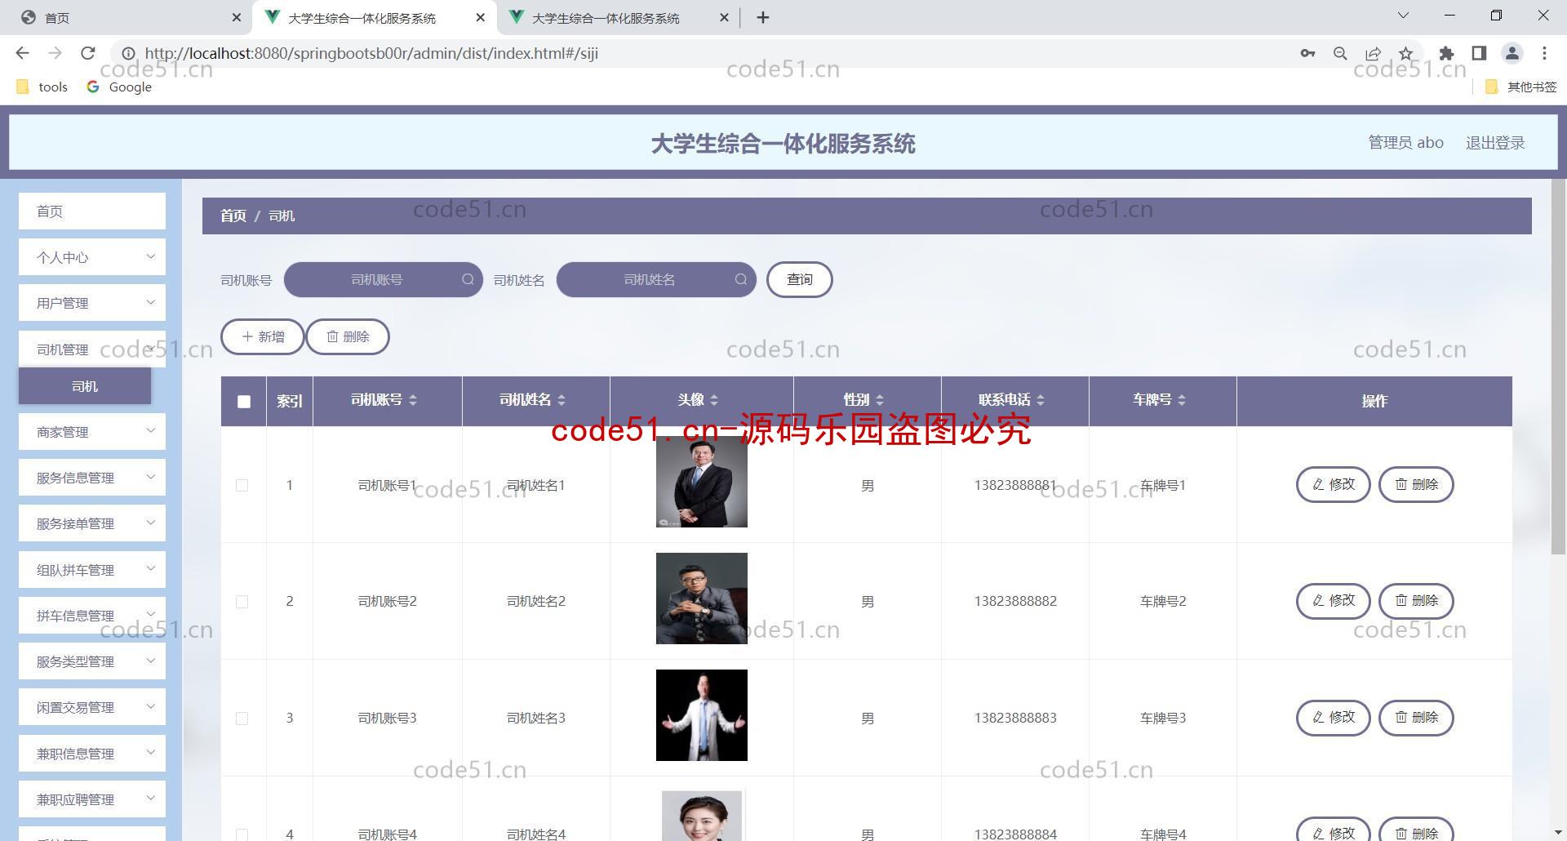Click the 首页 breadcrumb link
The width and height of the screenshot is (1567, 841).
point(233,216)
